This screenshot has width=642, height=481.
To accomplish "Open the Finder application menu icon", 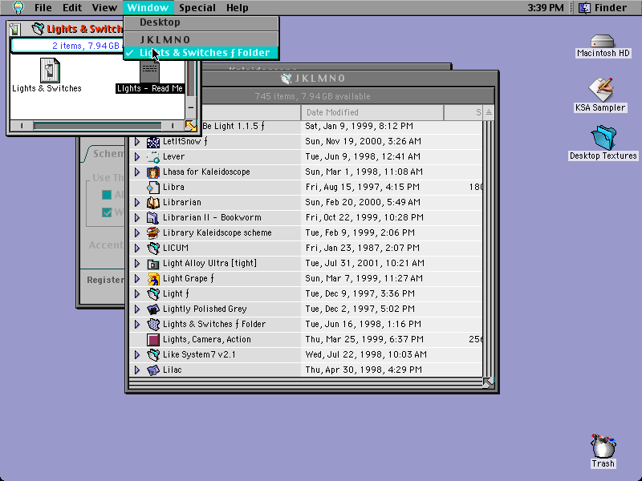I will pos(585,7).
